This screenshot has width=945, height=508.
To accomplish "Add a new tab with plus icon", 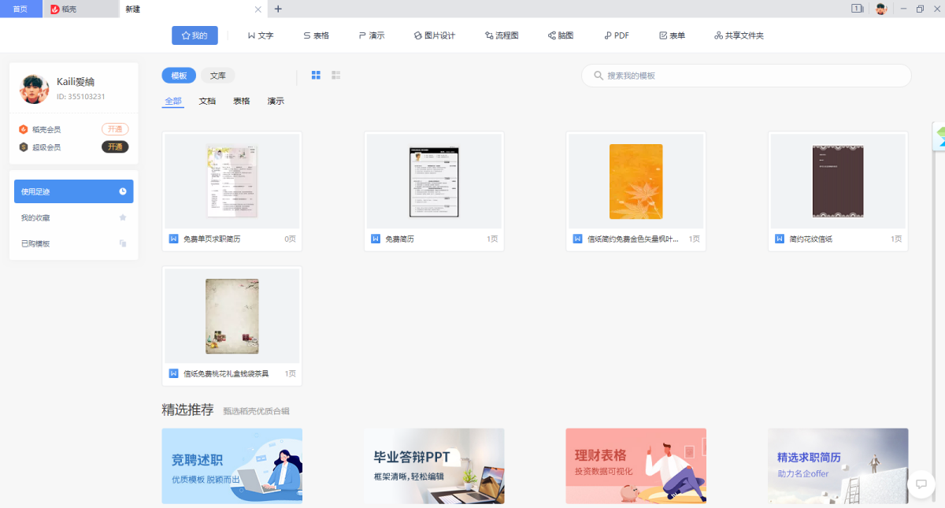I will pos(278,9).
